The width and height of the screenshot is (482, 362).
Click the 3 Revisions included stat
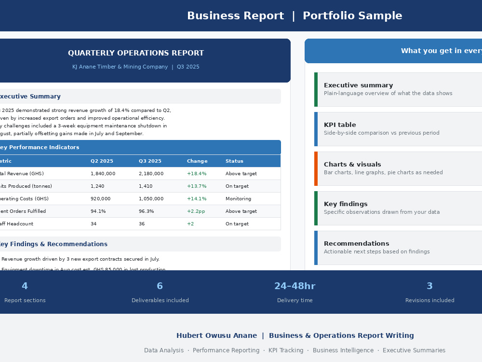tap(430, 292)
